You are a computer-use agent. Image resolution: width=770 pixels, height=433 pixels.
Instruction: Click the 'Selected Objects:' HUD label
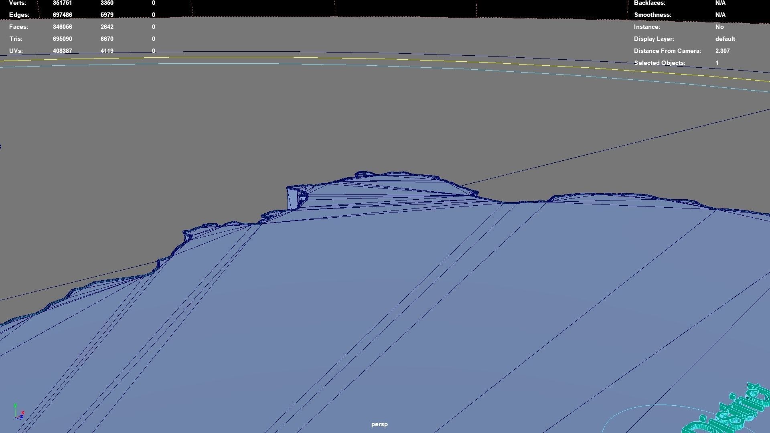[659, 63]
